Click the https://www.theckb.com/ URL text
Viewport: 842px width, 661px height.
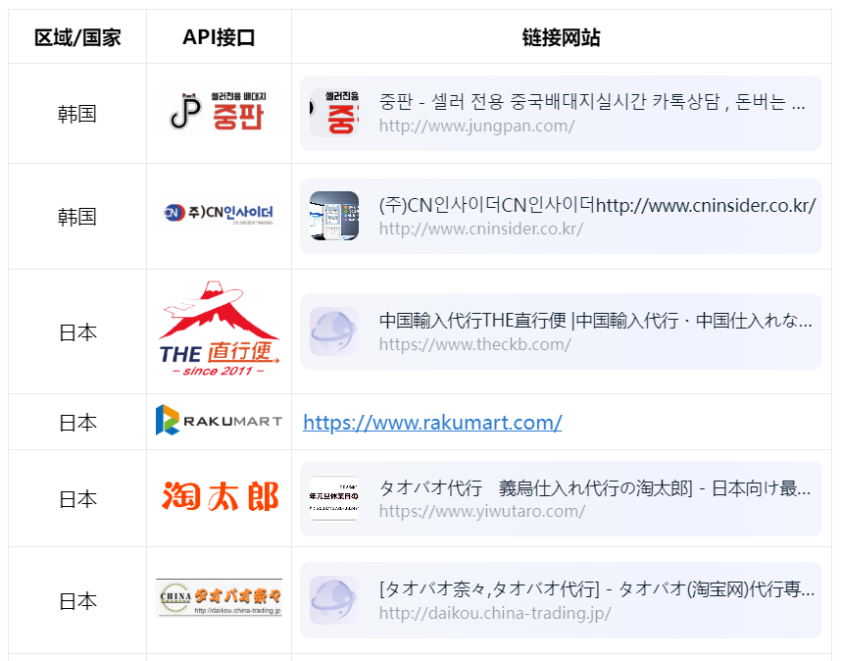pyautogui.click(x=475, y=344)
